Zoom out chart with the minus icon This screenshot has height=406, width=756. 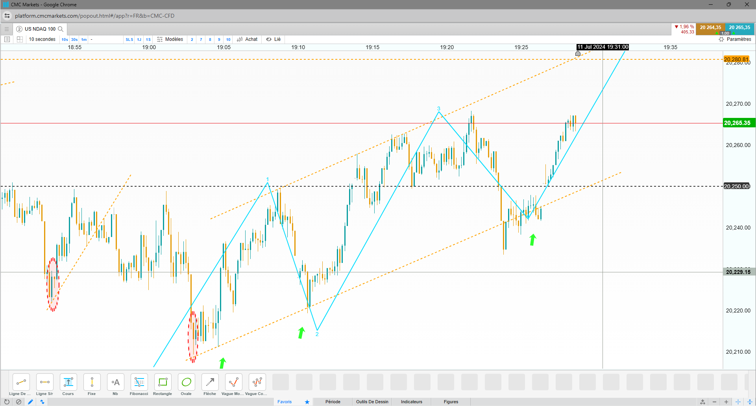coord(714,402)
